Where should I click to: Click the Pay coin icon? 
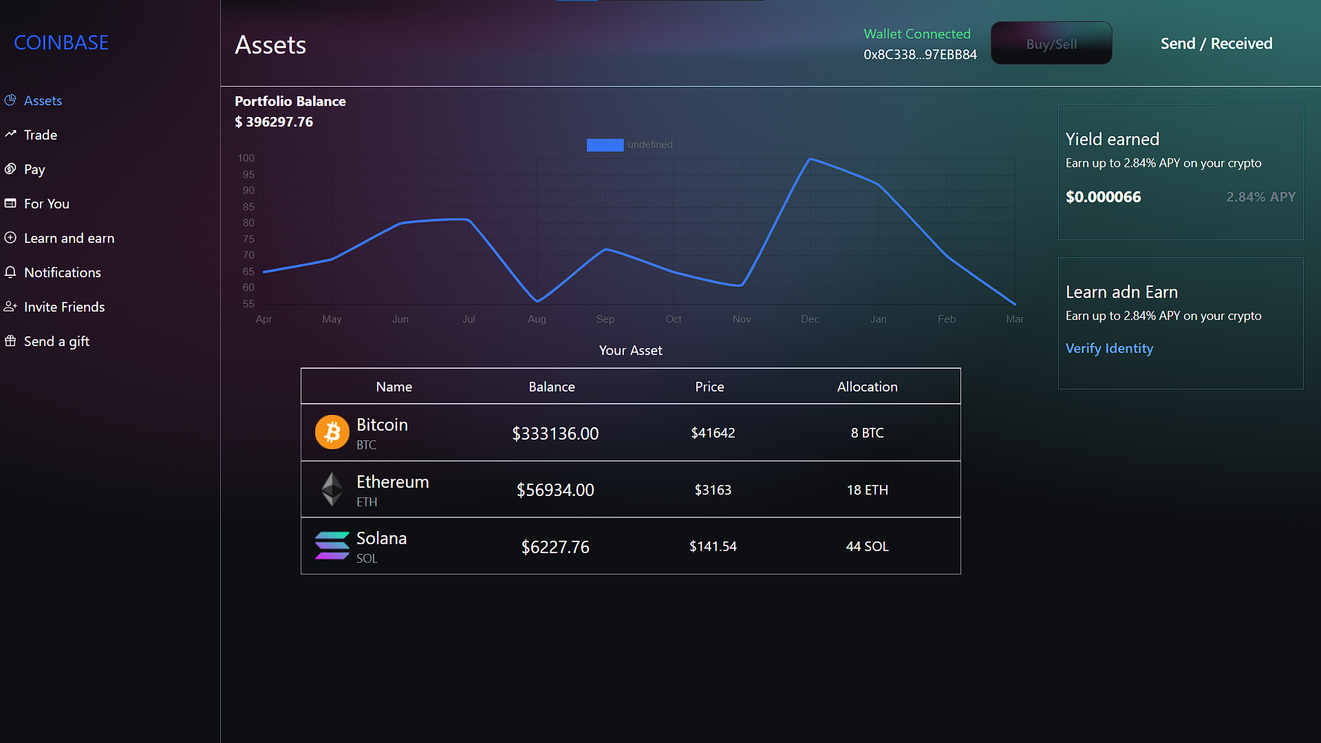[10, 169]
